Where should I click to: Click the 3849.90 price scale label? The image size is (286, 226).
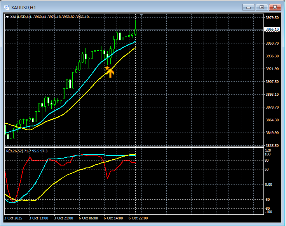coord(272,133)
